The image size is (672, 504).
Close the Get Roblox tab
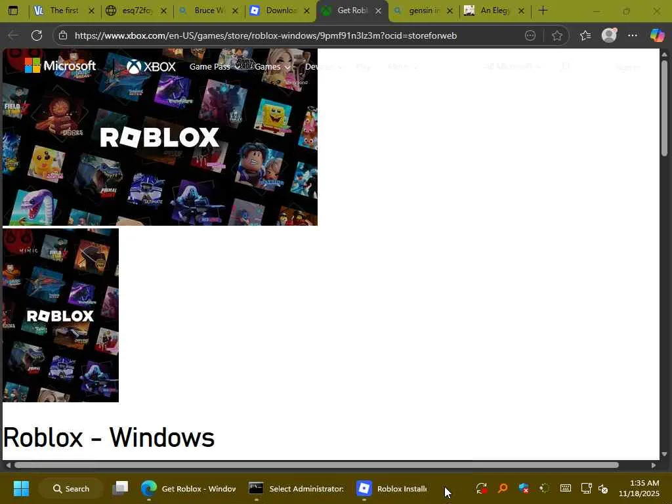point(379,10)
